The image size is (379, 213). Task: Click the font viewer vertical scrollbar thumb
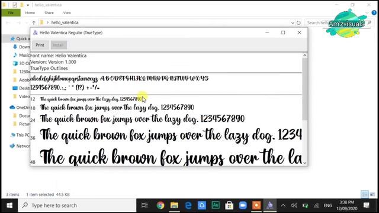(305, 89)
